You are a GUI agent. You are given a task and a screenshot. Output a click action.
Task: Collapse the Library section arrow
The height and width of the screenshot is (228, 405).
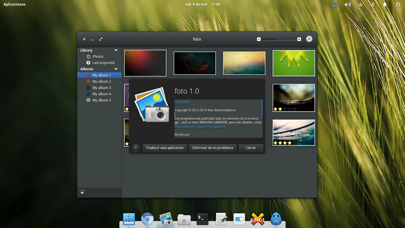pos(116,50)
